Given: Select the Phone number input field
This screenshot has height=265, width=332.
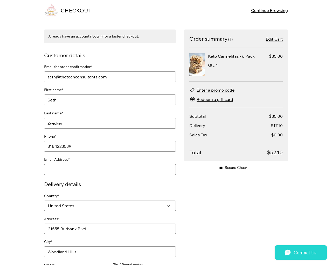Looking at the screenshot, I should tap(110, 146).
